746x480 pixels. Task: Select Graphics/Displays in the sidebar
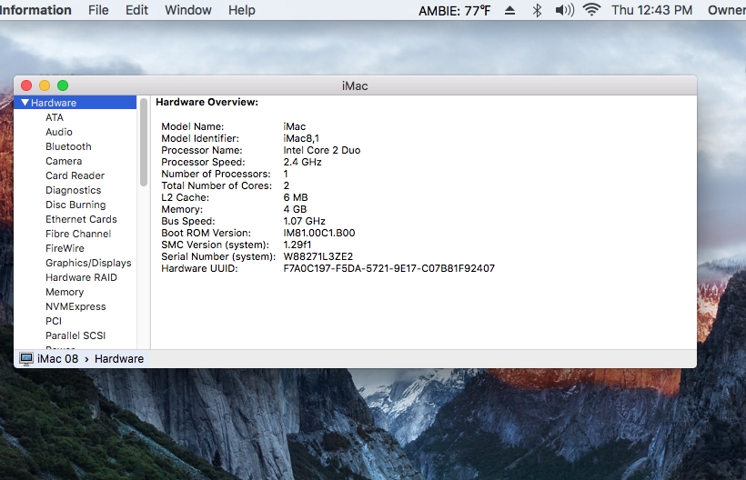click(88, 264)
